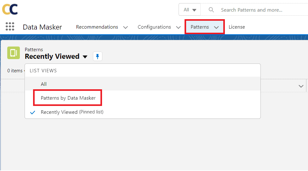Open the App Launcher dots grid

[x=10, y=27]
